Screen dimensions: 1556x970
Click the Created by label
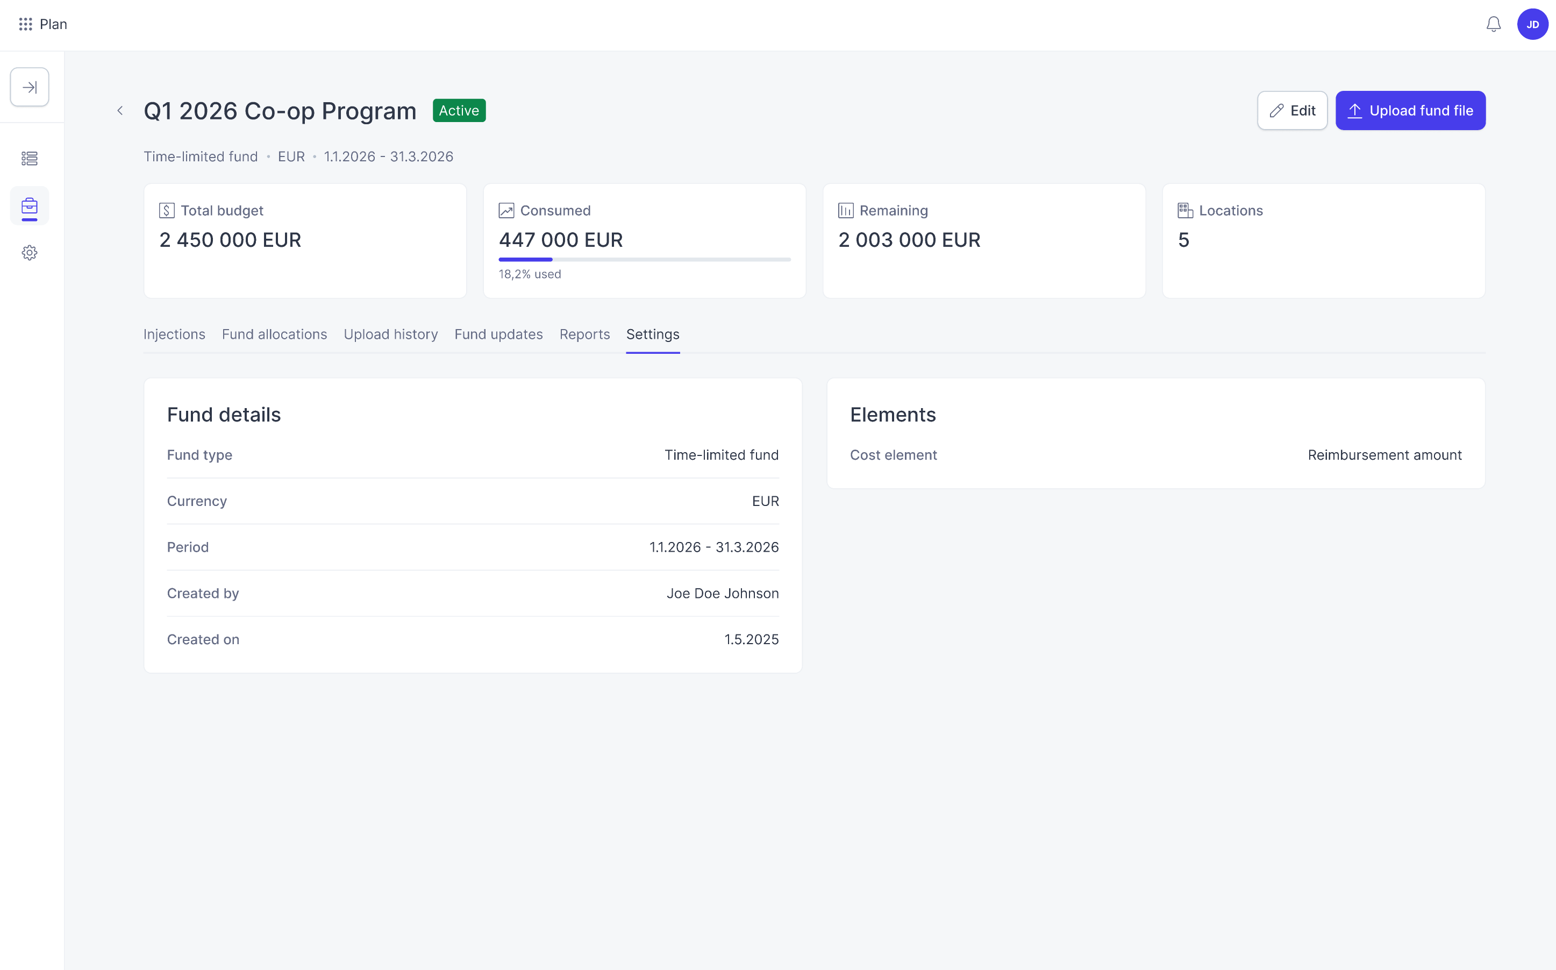click(203, 594)
